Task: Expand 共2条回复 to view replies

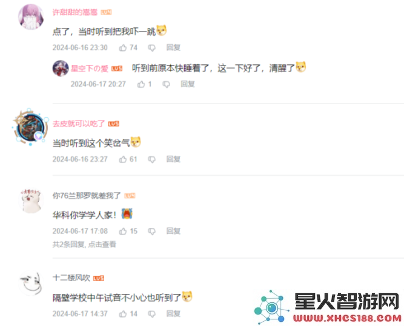Action: point(84,244)
